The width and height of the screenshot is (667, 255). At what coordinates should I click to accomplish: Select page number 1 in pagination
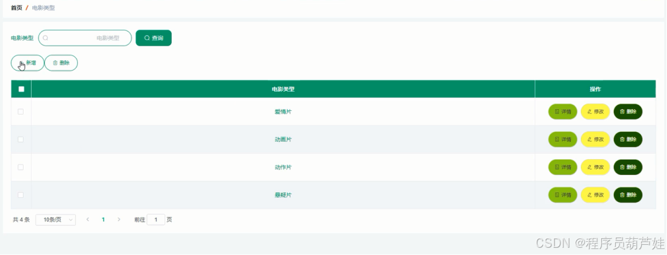point(104,219)
